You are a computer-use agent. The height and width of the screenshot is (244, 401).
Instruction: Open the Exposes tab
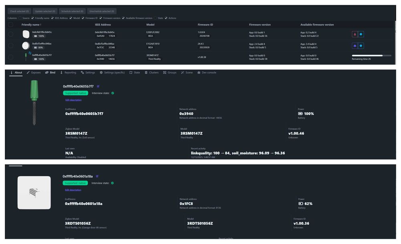(x=34, y=73)
